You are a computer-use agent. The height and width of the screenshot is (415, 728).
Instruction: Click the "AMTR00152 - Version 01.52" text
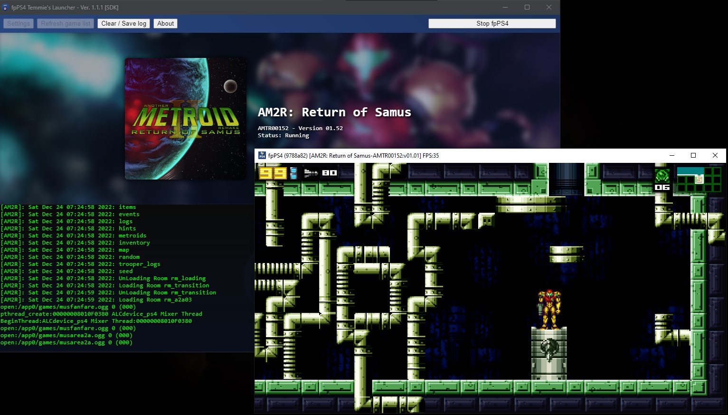tap(300, 128)
